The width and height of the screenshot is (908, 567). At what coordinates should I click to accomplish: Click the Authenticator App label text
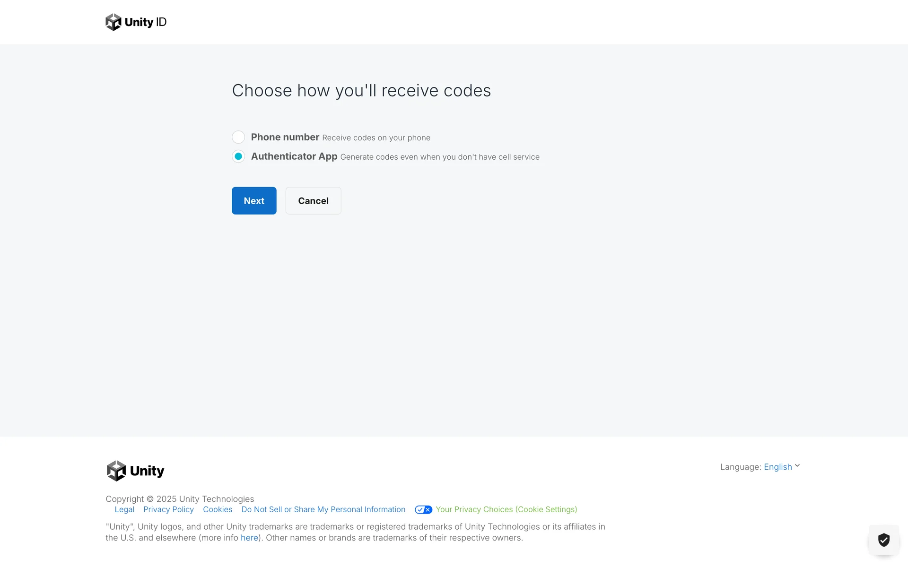click(294, 156)
